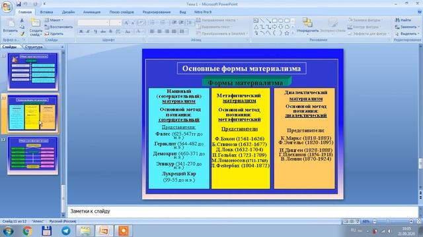Select the straight line shape in gallery
The width and height of the screenshot is (423, 237).
pos(262,20)
